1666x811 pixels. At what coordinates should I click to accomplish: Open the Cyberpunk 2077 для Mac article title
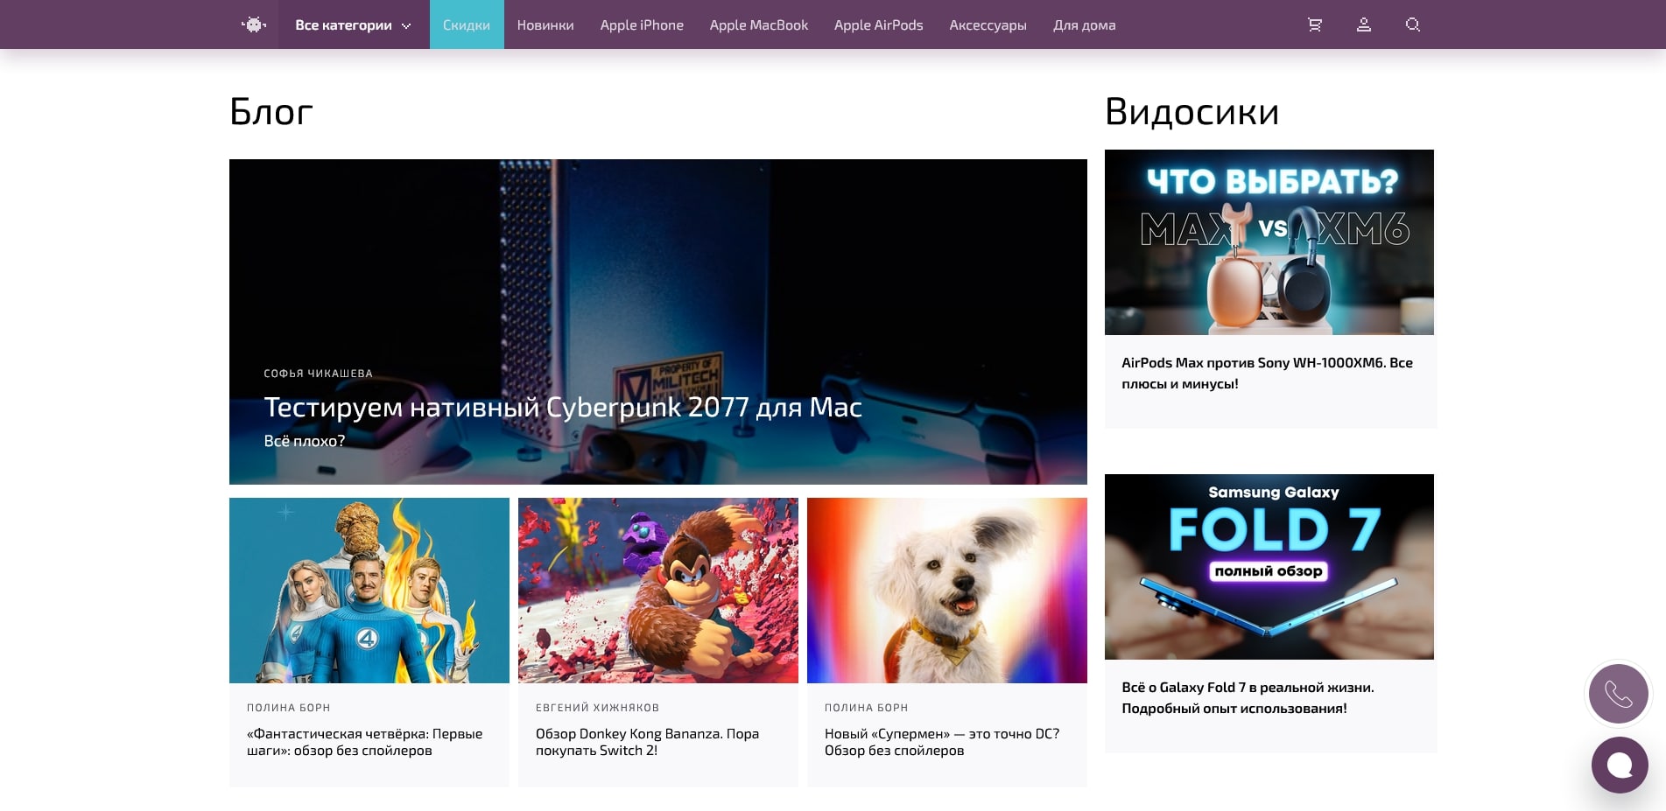tap(563, 407)
